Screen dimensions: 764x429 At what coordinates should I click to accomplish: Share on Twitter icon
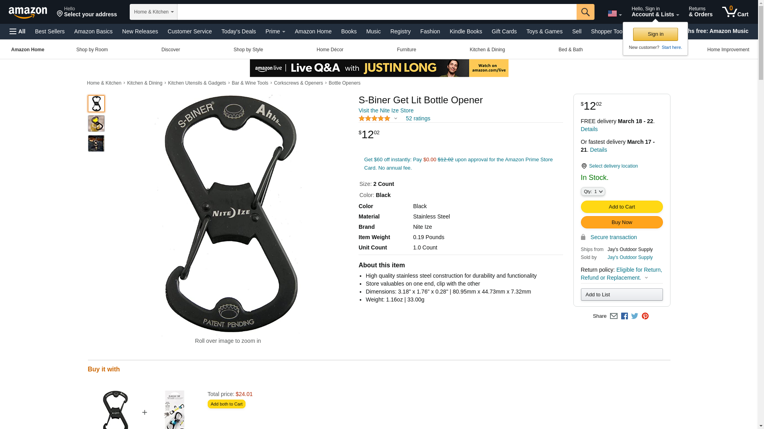[635, 316]
